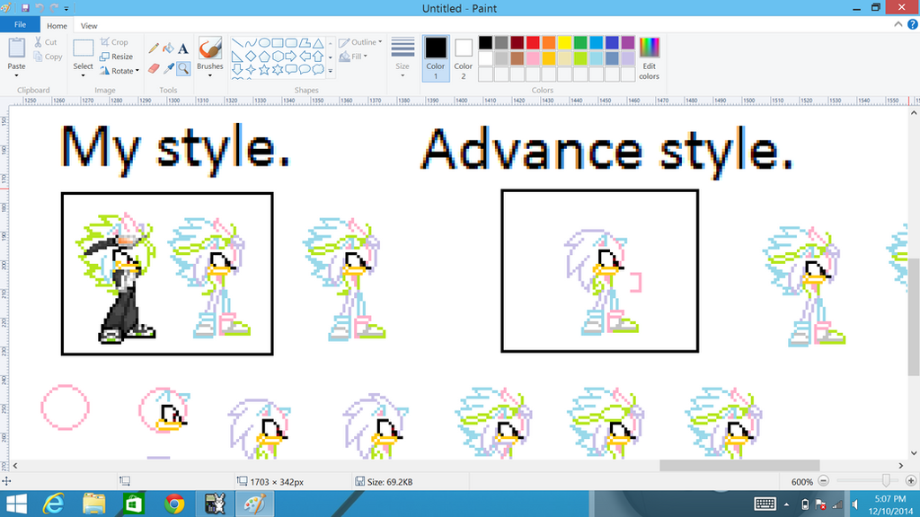Open the Customize Quick Access Toolbar dropdown
This screenshot has height=517, width=920.
[66, 9]
